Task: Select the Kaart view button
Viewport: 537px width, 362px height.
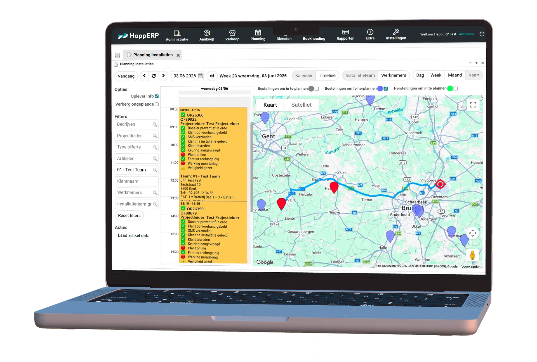Action: 474,75
